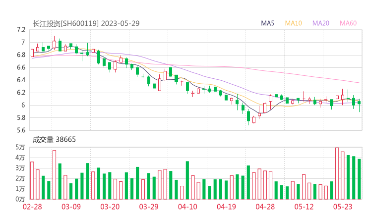This screenshot has height=218, width=367.
Task: Click the 1万 volume axis label
Action: pyautogui.click(x=20, y=189)
